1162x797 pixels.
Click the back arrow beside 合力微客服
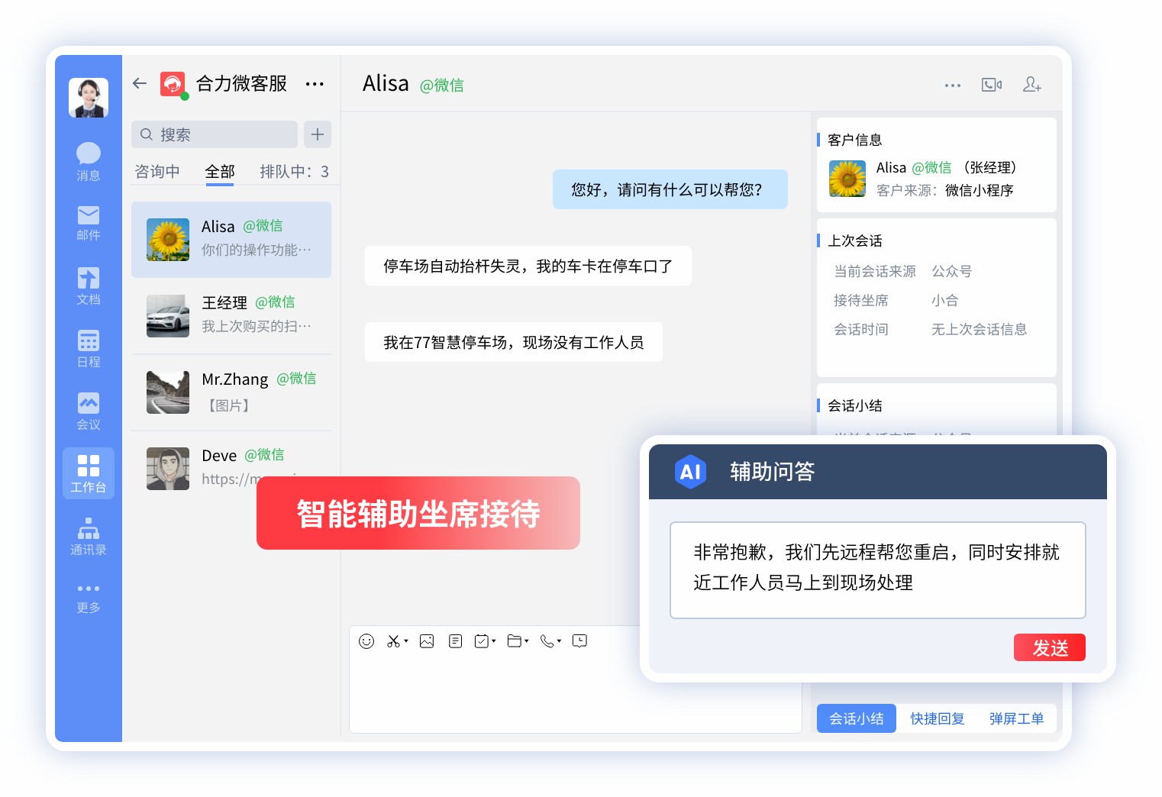click(x=140, y=83)
